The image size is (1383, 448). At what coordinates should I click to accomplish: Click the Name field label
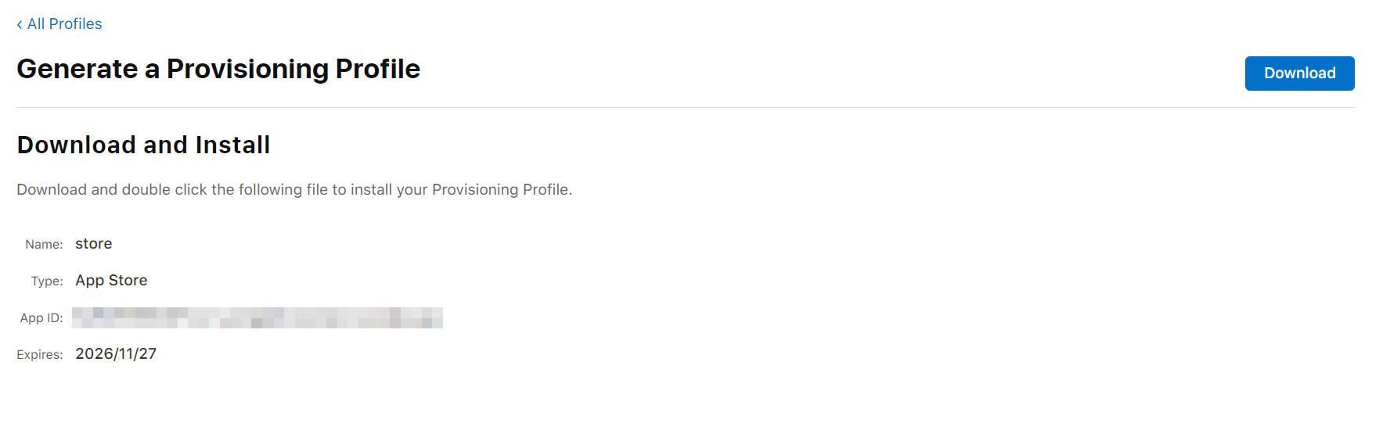(44, 245)
